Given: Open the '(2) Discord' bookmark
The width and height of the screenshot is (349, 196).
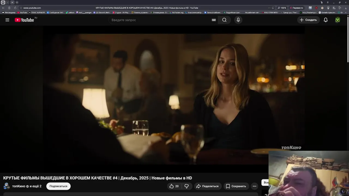Looking at the screenshot, I should click(x=102, y=13).
